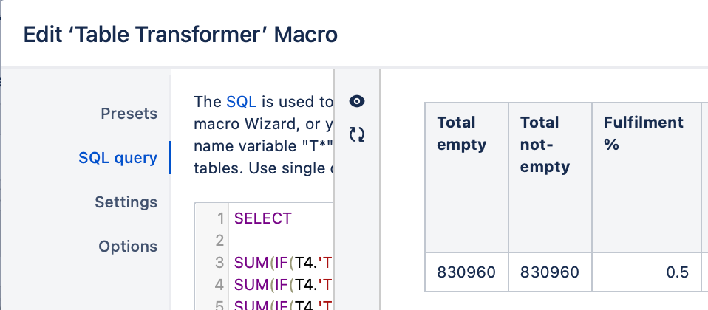The image size is (708, 310).
Task: Select the SQL query tab
Action: tap(118, 158)
